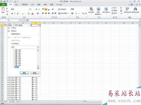This screenshot has width=141, height=105.
Task: Cancel filter with 取消 button
Action: coord(35,73)
